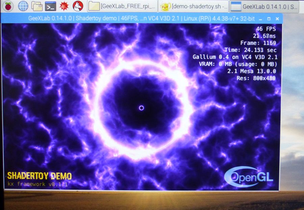Switch to demo-shadertoy.sh taskbar window
The height and width of the screenshot is (210, 304).
pyautogui.click(x=194, y=7)
